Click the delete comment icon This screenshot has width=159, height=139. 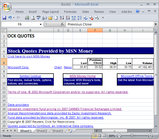coord(91,18)
